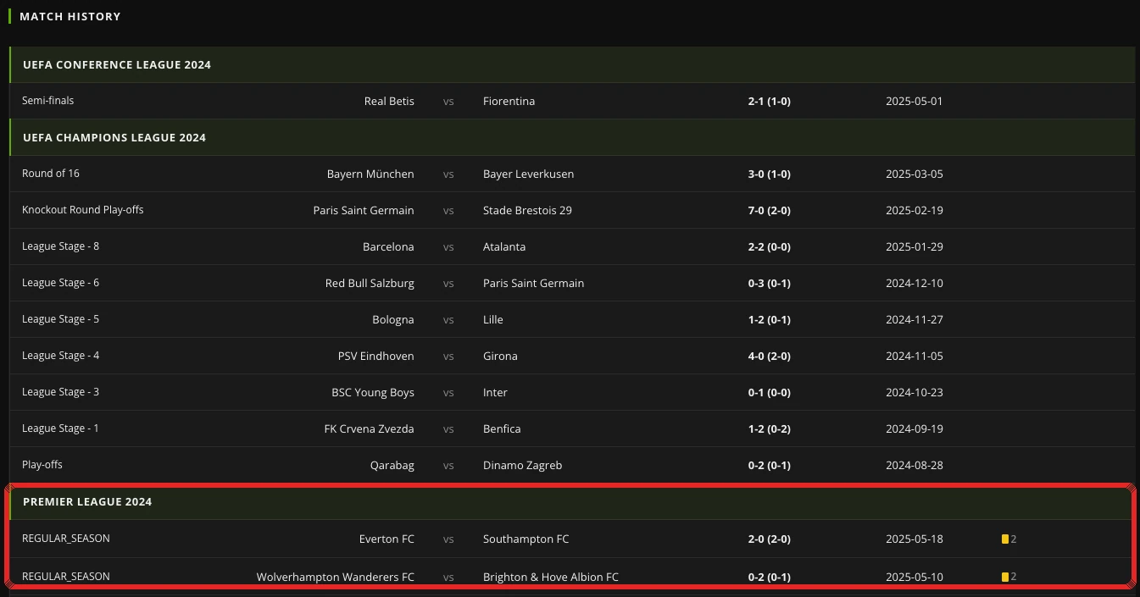
Task: Open the Red Bull Salzburg team name
Action: (x=370, y=283)
